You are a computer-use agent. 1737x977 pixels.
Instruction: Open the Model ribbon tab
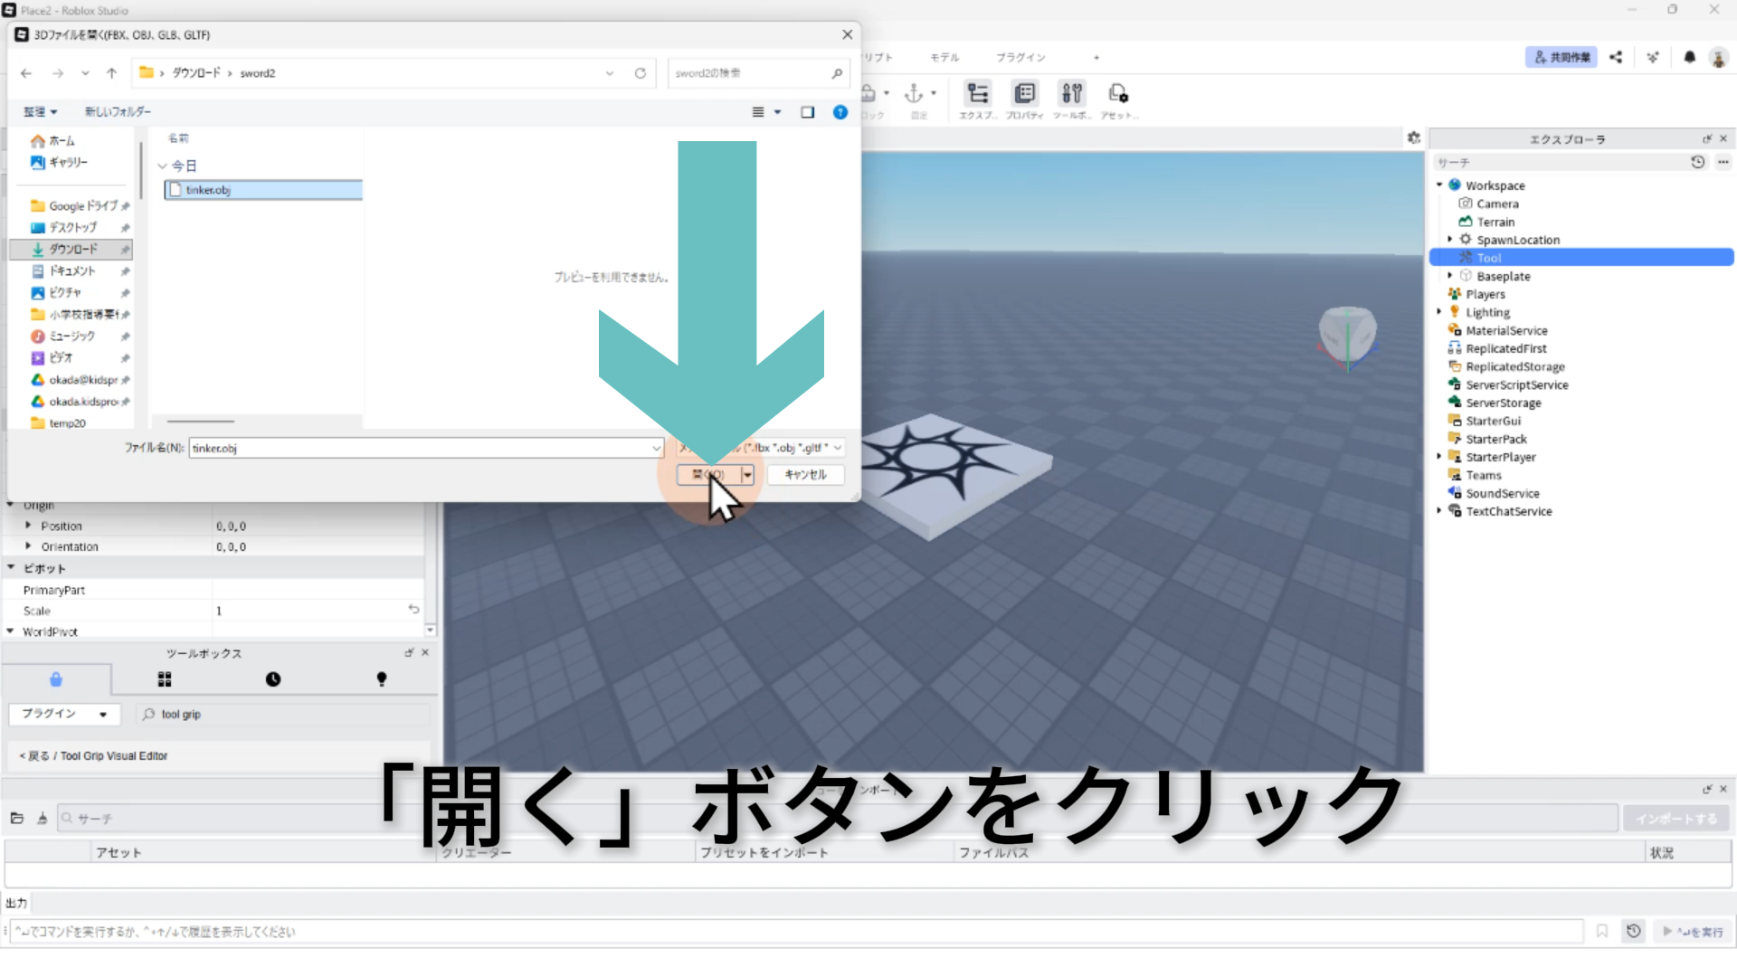944,57
